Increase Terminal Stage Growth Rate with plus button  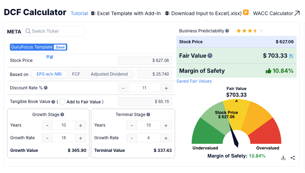click(x=166, y=138)
